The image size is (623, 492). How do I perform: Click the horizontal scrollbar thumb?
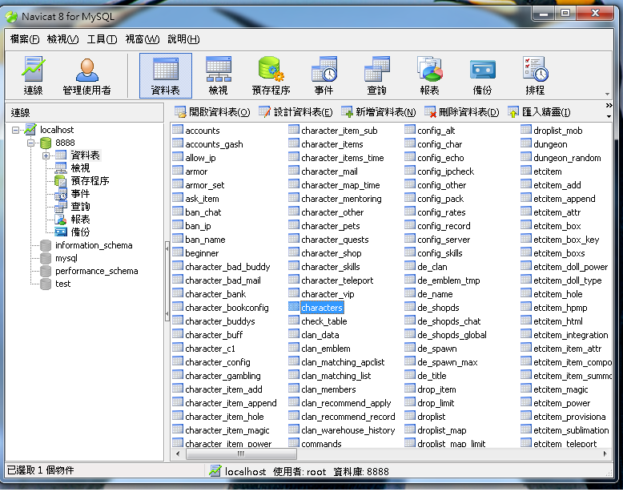[x=241, y=454]
